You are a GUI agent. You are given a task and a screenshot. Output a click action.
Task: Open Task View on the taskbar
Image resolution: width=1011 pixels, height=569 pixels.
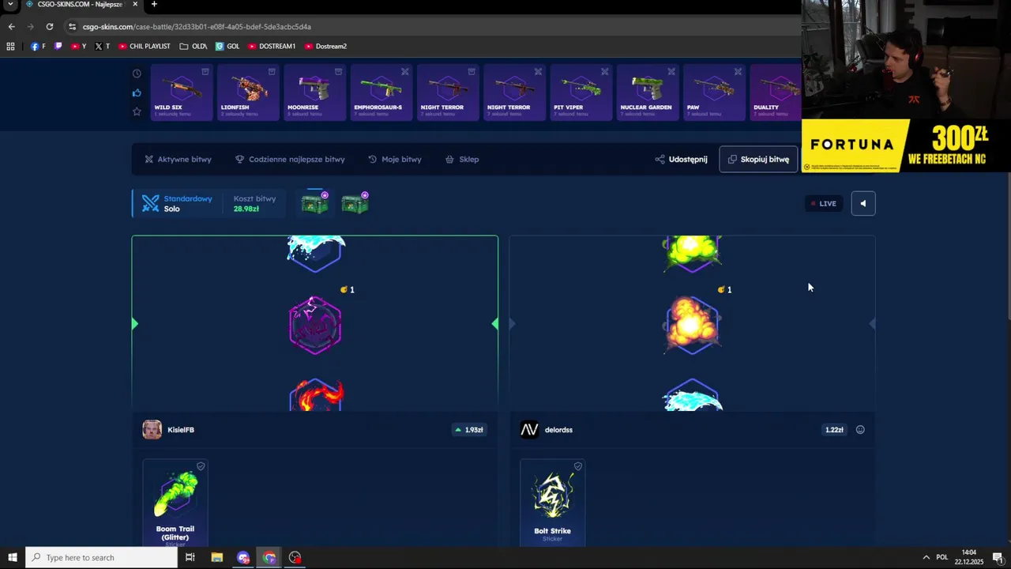click(190, 557)
